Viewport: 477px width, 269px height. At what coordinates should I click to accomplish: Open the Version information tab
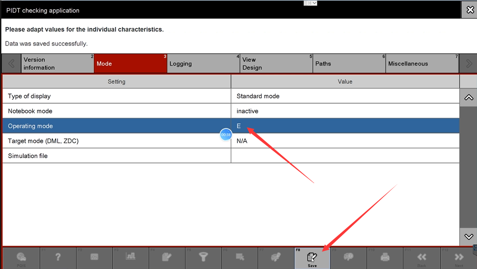[57, 64]
